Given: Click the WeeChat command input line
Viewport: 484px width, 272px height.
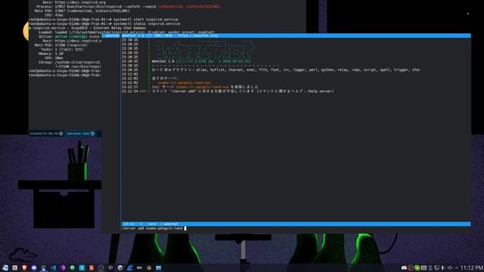Looking at the screenshot, I should [x=296, y=228].
